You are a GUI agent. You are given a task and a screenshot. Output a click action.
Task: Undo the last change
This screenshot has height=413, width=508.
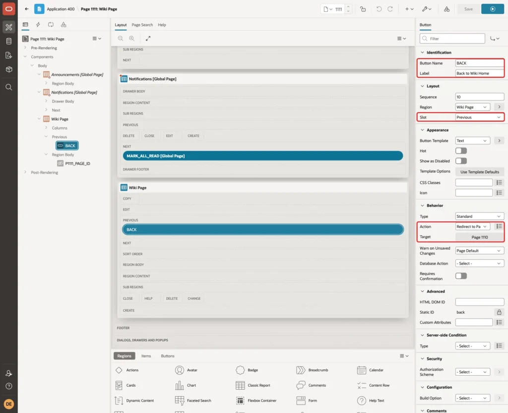(x=379, y=9)
